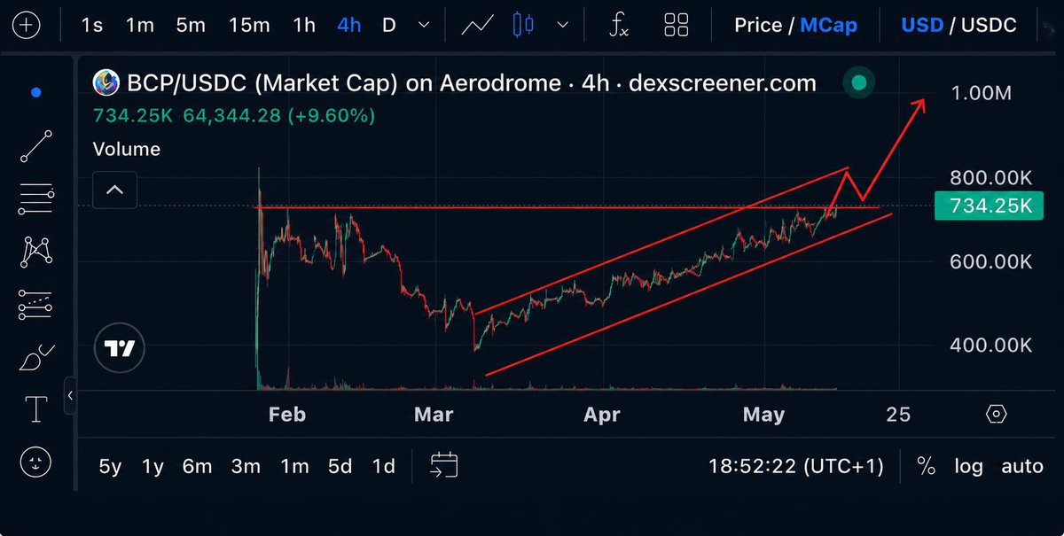Select the 1s timeframe
The image size is (1064, 536).
pyautogui.click(x=91, y=25)
